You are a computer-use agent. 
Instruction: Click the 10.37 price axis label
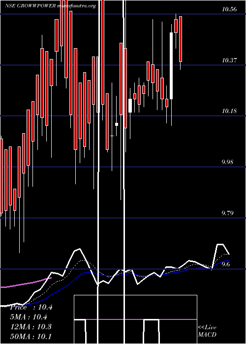point(229,60)
